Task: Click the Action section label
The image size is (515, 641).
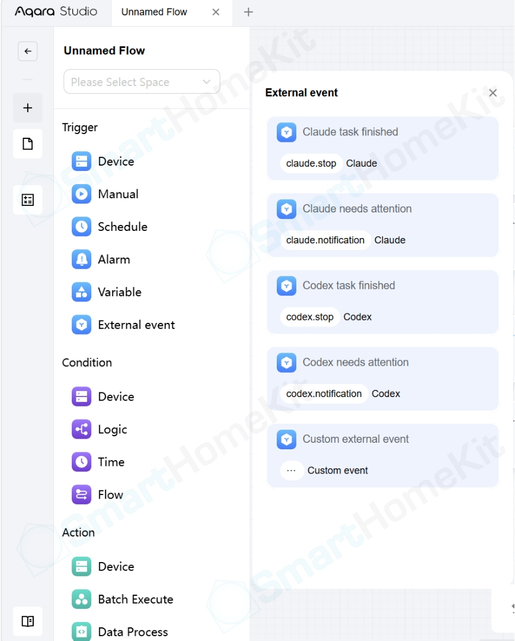Action: click(78, 532)
